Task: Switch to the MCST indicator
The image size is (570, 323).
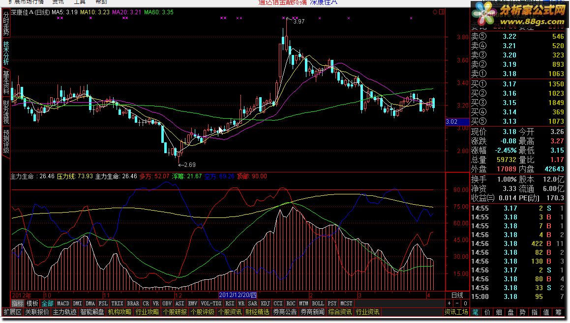Action: [x=346, y=303]
